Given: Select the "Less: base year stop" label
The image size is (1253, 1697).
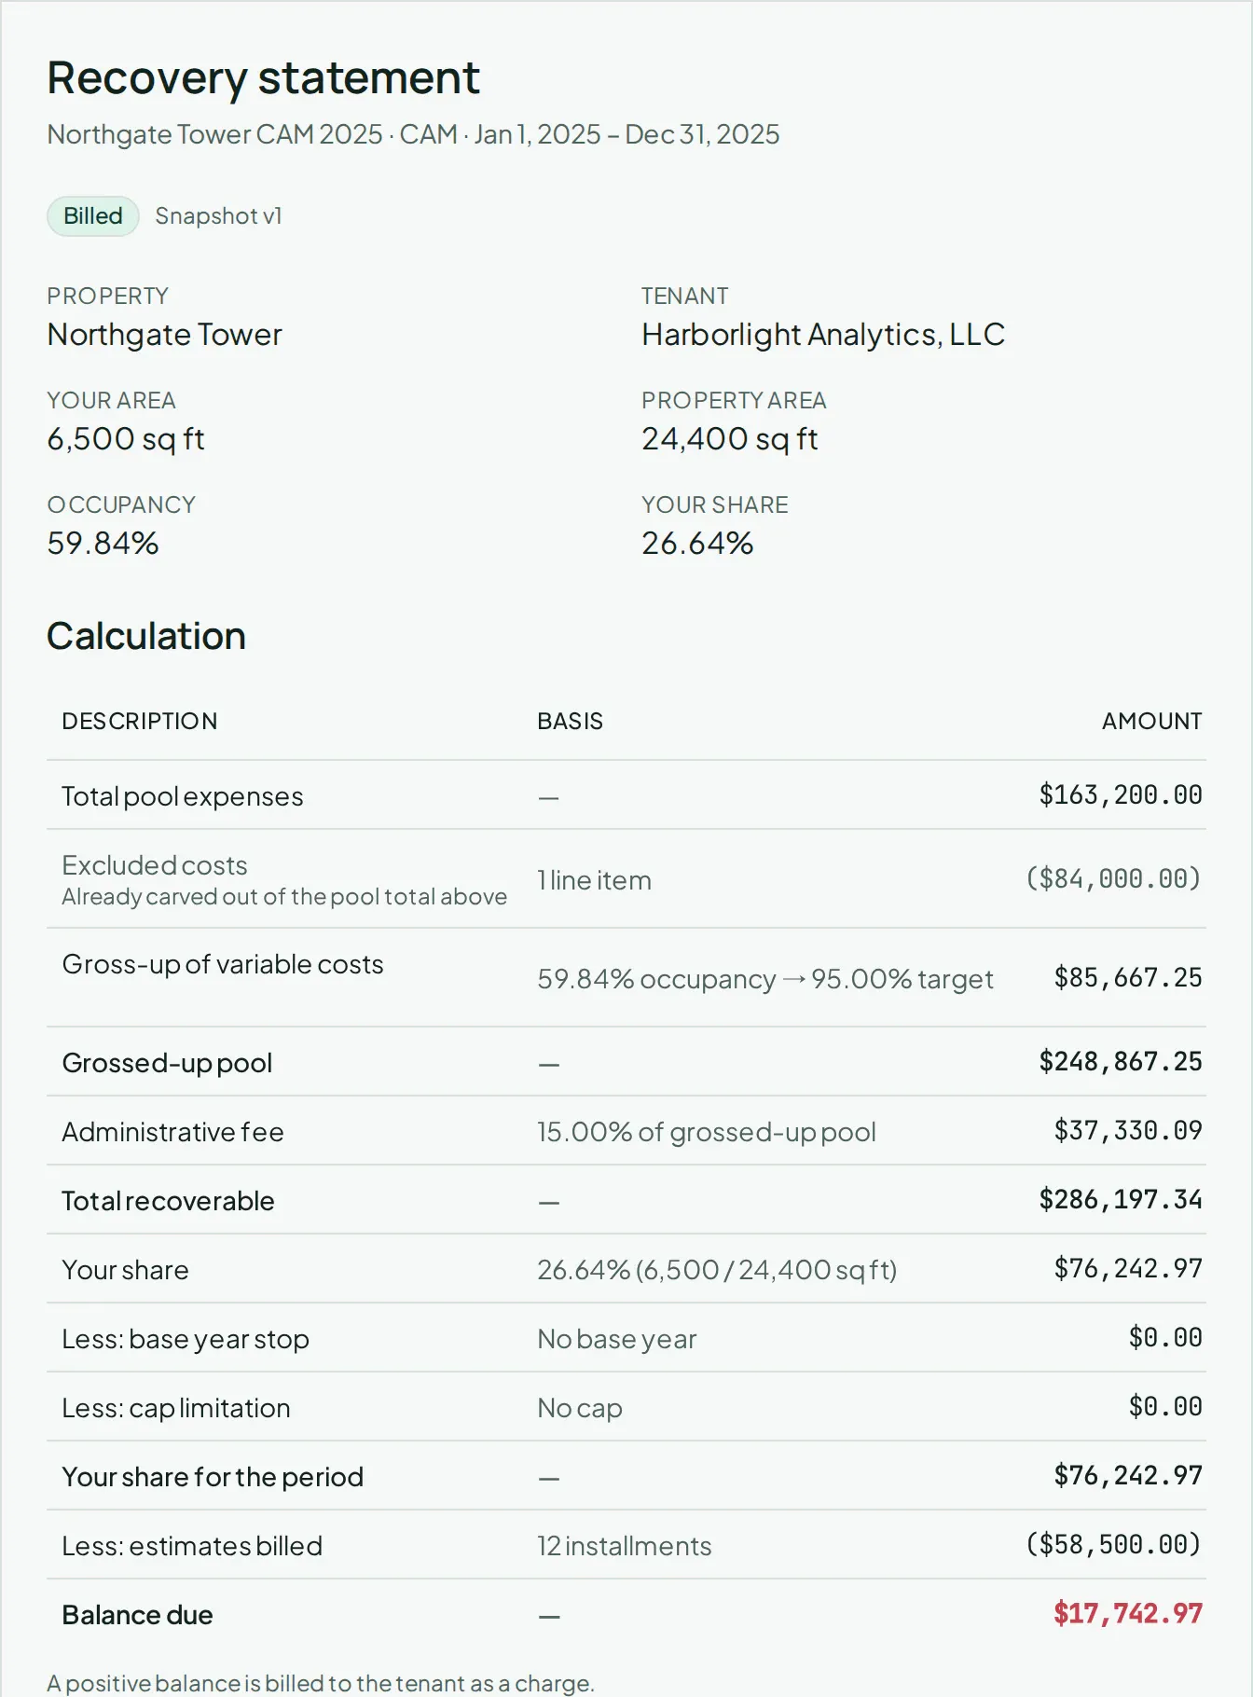Looking at the screenshot, I should 186,1339.
